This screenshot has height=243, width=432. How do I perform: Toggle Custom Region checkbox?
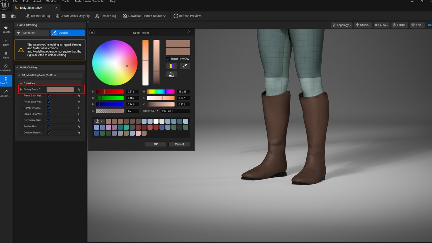[x=49, y=133]
